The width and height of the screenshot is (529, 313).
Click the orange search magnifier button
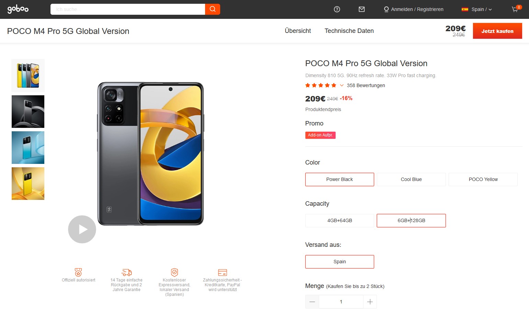213,9
